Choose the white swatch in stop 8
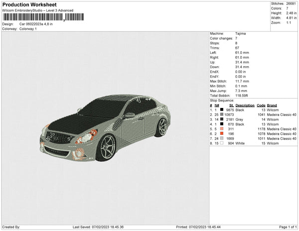The width and height of the screenshot is (299, 231). [222, 143]
